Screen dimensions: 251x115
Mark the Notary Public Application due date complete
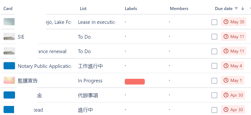(x=214, y=66)
